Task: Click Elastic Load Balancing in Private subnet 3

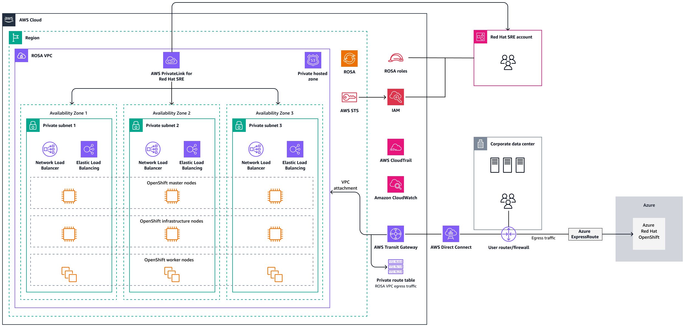Action: [x=295, y=149]
